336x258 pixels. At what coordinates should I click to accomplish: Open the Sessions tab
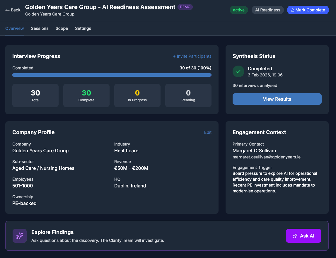pyautogui.click(x=40, y=28)
